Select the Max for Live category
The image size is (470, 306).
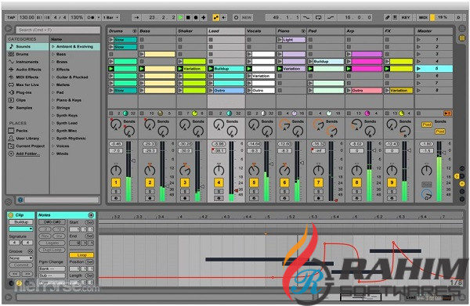pos(27,85)
